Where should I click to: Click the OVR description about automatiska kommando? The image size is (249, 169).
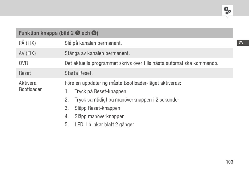[x=142, y=63]
